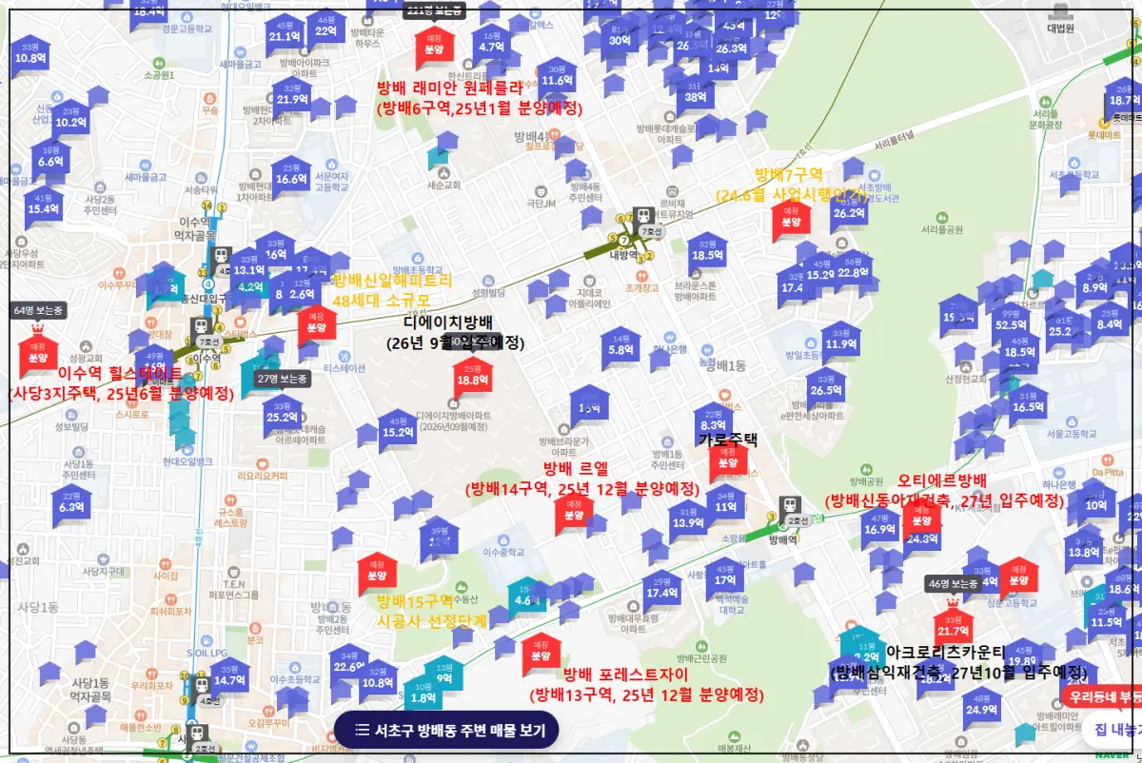Image resolution: width=1142 pixels, height=763 pixels.
Task: Select the 35평 14.7억 listing marker
Action: click(229, 679)
